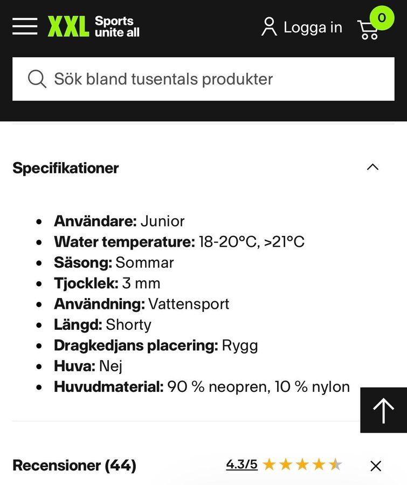407x485 pixels.
Task: Click the green XXL logo
Action: click(x=68, y=26)
